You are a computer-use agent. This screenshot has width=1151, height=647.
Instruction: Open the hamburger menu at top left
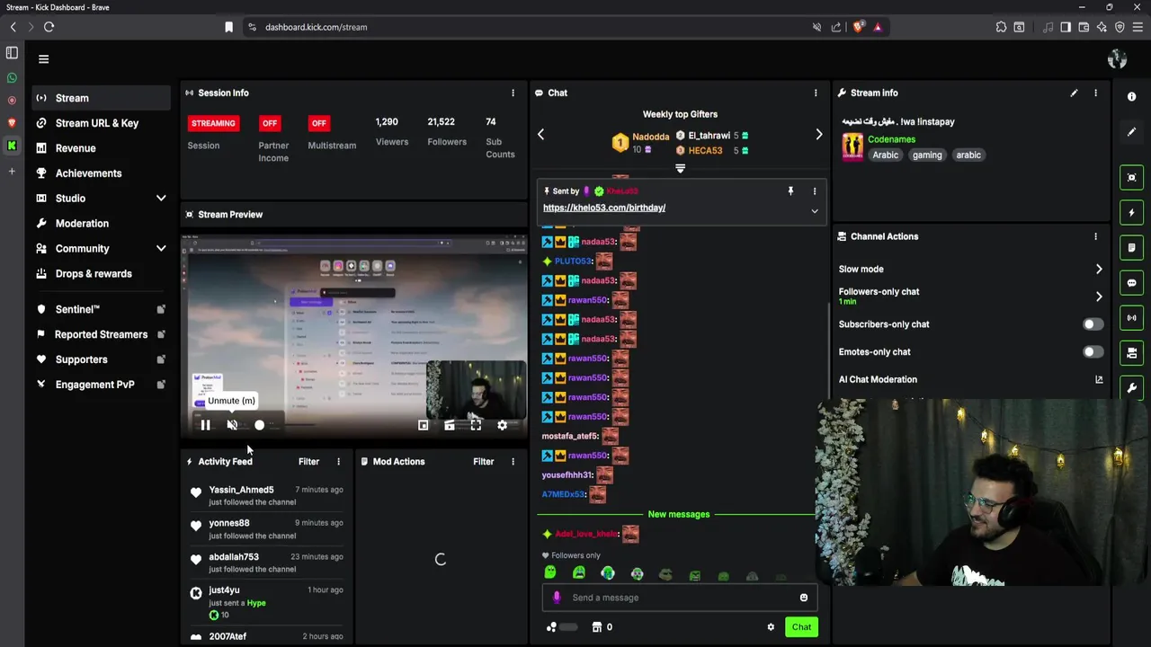coord(43,59)
